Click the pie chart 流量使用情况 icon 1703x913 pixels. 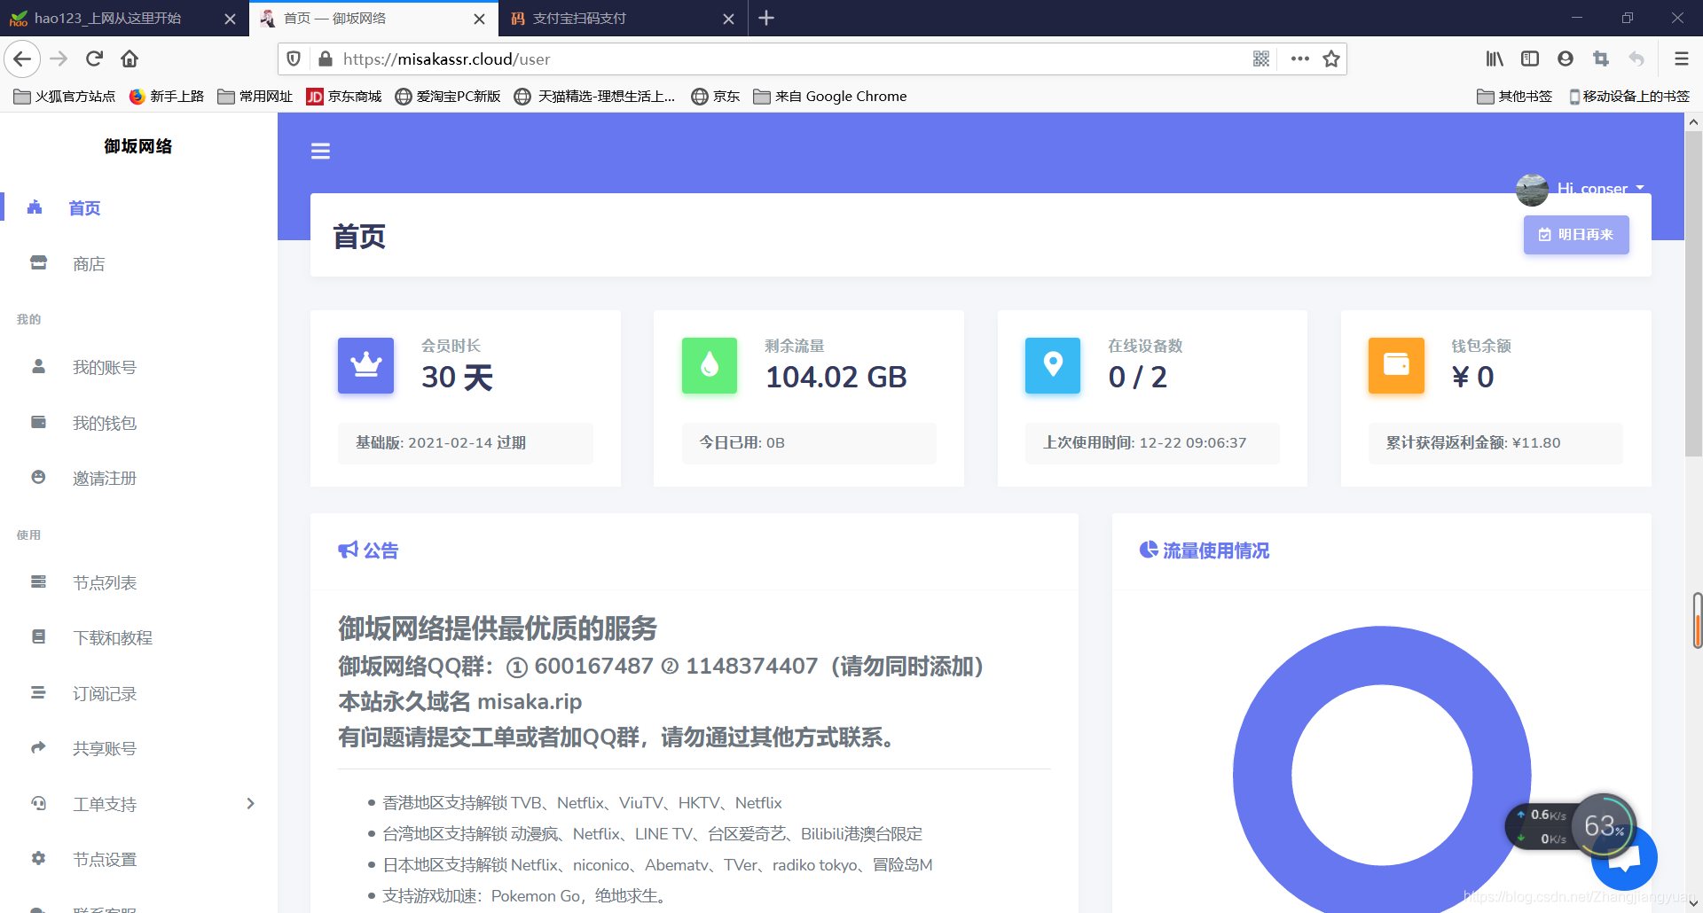(1149, 550)
